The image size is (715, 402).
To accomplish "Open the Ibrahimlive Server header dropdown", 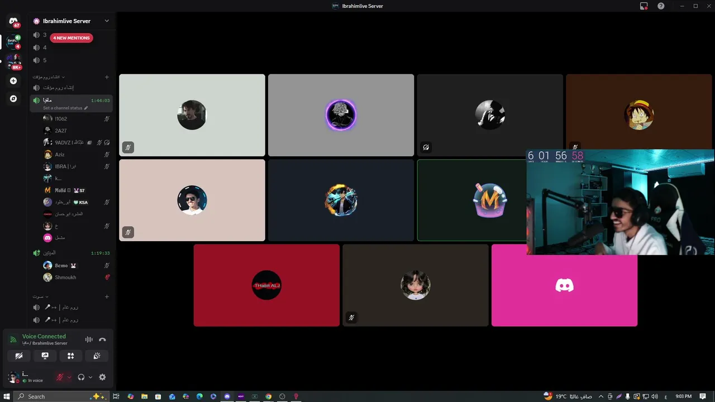I will (70, 21).
